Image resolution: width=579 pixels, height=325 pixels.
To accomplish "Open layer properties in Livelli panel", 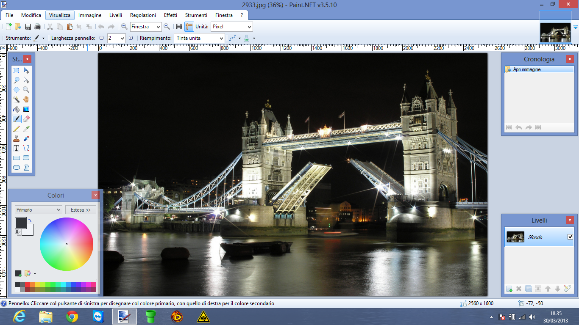I will [x=568, y=289].
